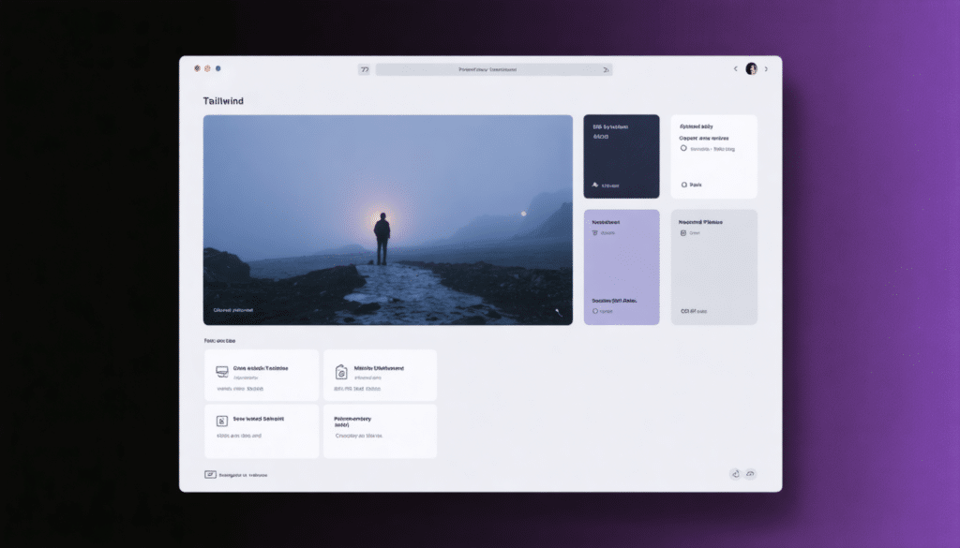Select the lower radio option in the white card
Screen dimensions: 960x548
coord(683,185)
